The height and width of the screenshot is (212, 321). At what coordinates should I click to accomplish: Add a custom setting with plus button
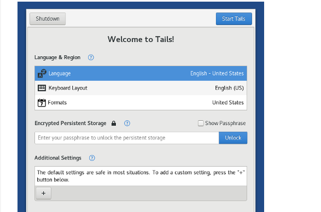43,193
